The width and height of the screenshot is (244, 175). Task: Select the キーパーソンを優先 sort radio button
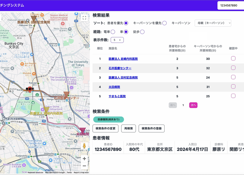(x=164, y=23)
